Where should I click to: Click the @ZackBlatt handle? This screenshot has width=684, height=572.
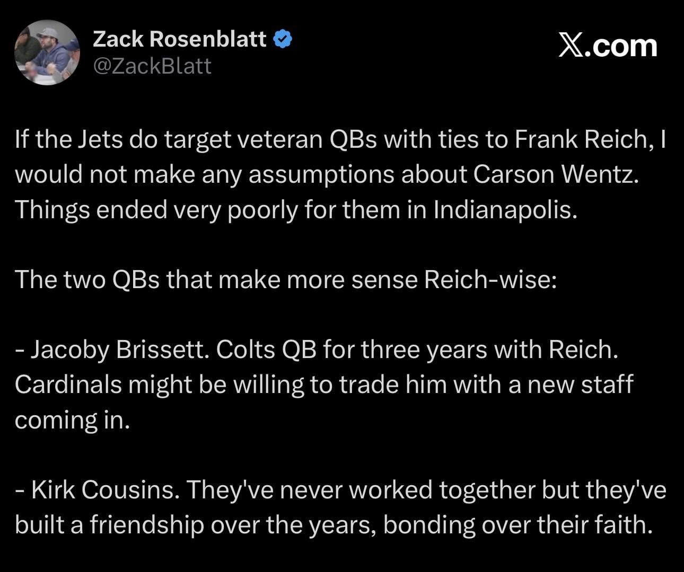click(152, 66)
